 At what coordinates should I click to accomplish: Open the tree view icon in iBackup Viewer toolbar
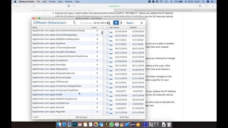74,23
